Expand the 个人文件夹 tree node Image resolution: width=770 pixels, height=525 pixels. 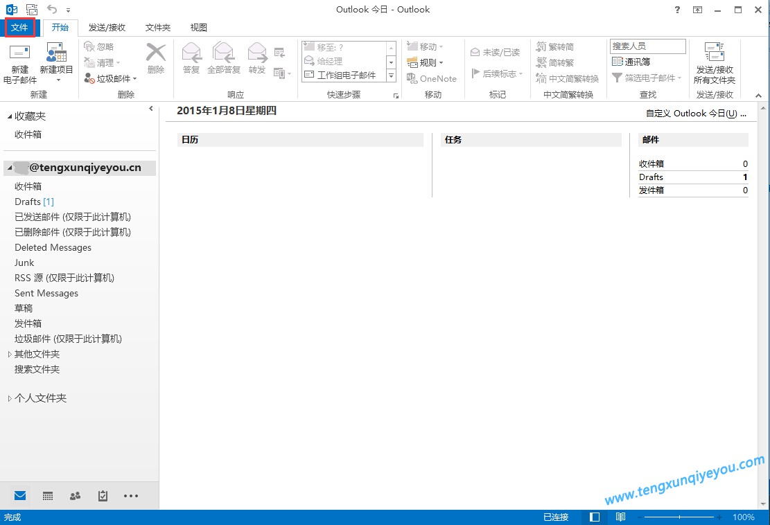pos(9,398)
